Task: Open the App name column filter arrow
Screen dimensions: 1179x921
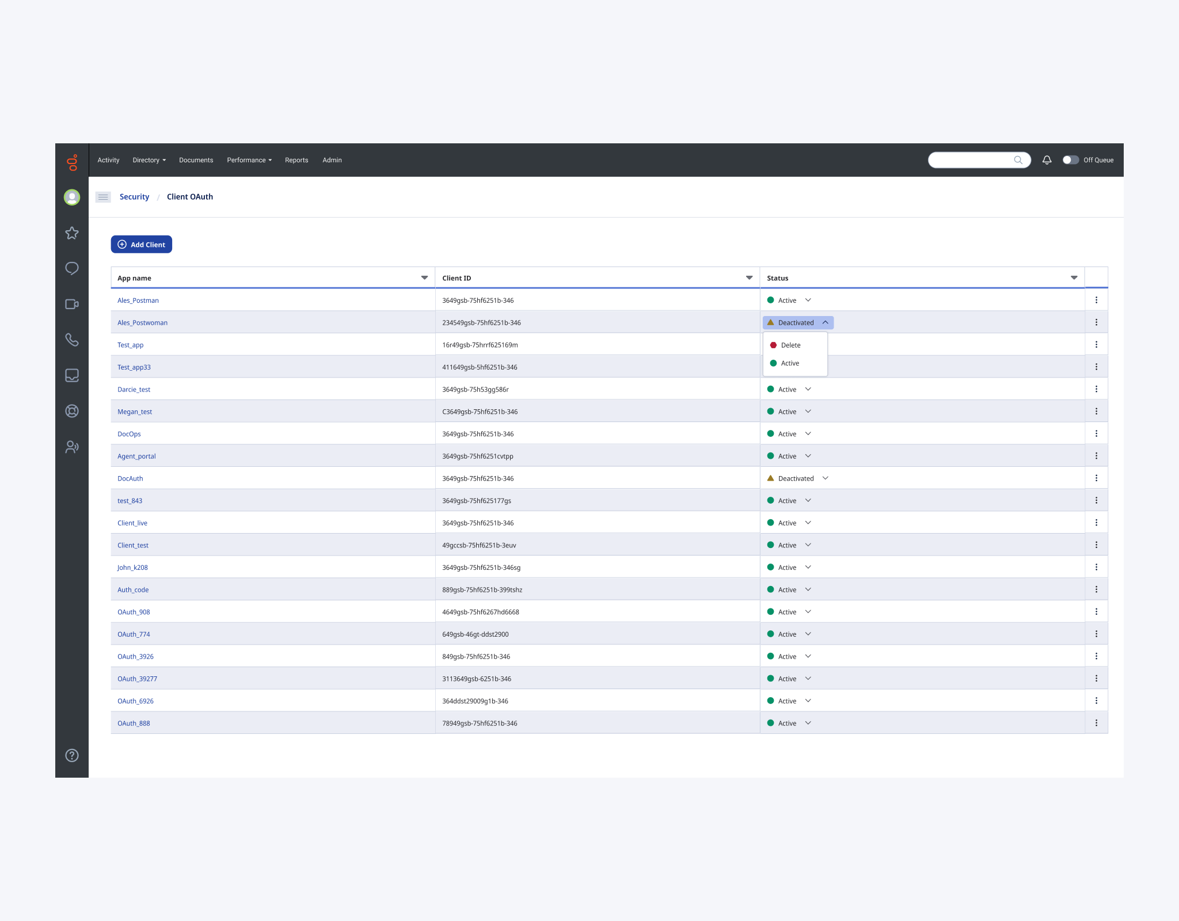Action: 424,278
